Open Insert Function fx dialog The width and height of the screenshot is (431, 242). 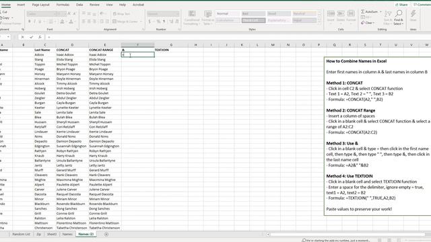(x=40, y=37)
